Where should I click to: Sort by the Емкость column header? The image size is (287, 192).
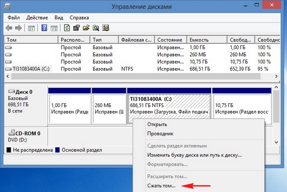(x=207, y=40)
